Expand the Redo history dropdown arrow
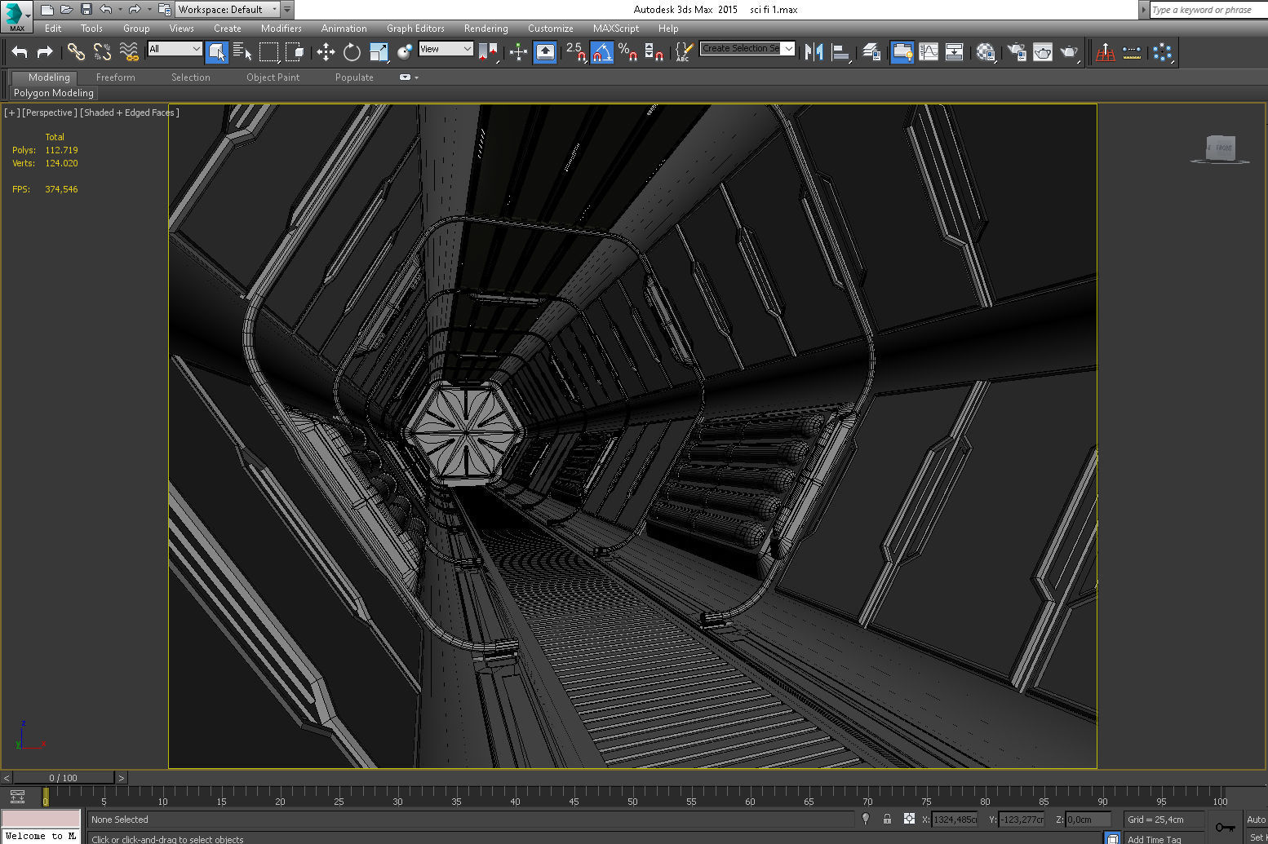This screenshot has width=1268, height=844. click(x=149, y=10)
